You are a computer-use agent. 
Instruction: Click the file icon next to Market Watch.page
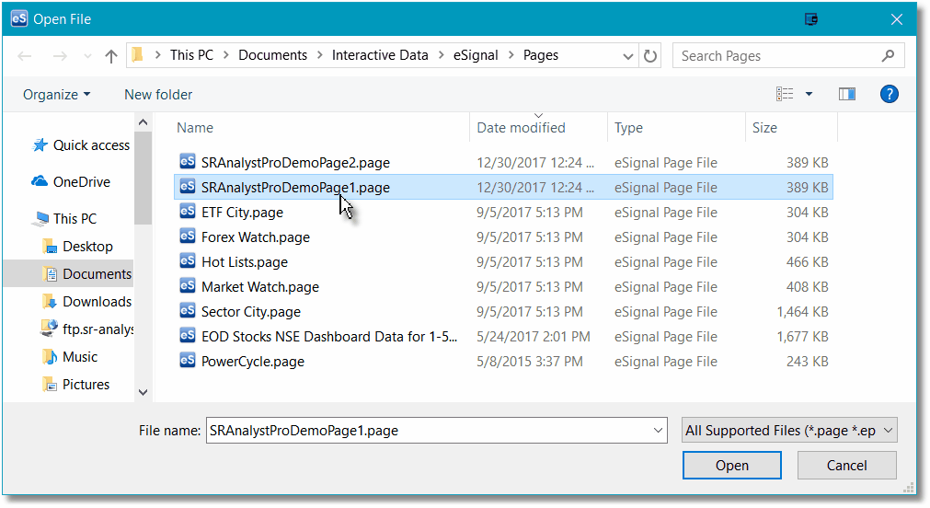(188, 286)
